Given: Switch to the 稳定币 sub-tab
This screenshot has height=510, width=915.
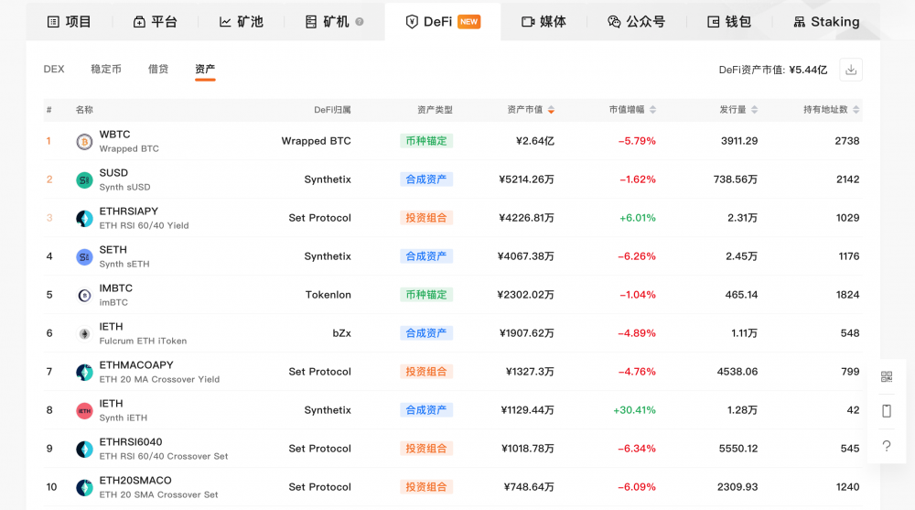Looking at the screenshot, I should (106, 70).
